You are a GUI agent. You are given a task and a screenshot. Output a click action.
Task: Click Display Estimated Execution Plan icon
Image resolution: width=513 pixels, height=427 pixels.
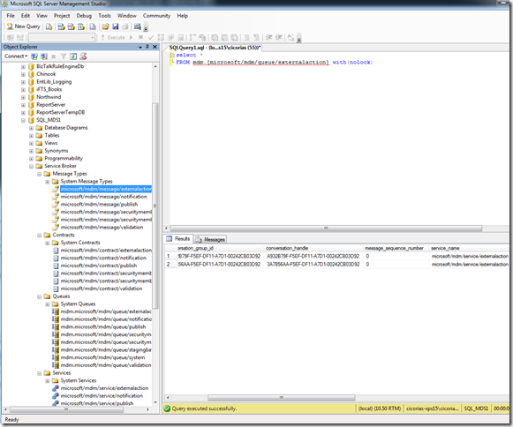161,38
